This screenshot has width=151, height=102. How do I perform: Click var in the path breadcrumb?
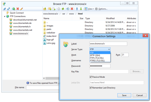tap(63, 14)
